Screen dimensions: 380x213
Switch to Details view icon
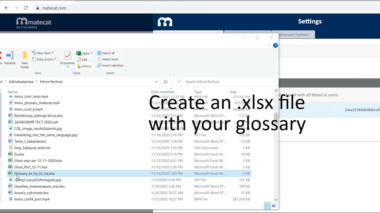coord(267,206)
